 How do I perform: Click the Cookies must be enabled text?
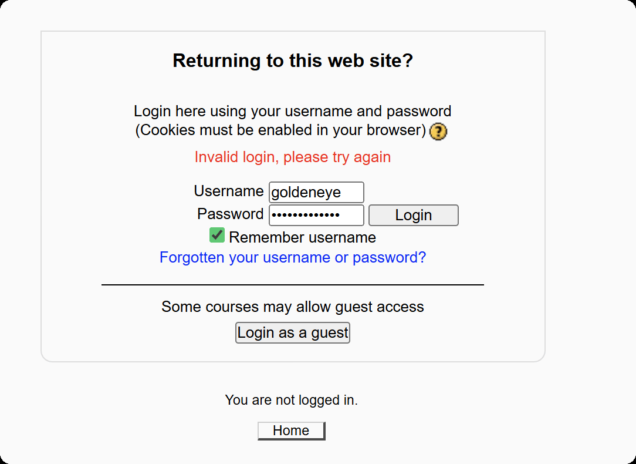point(281,130)
